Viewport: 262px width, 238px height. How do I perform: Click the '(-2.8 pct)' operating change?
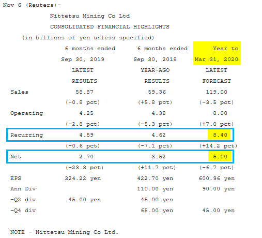83,124
